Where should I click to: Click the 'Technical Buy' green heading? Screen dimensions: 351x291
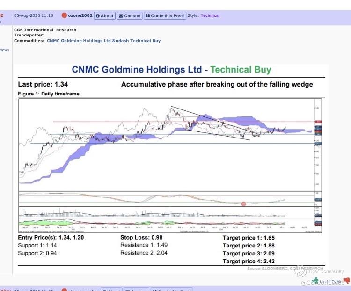click(241, 70)
